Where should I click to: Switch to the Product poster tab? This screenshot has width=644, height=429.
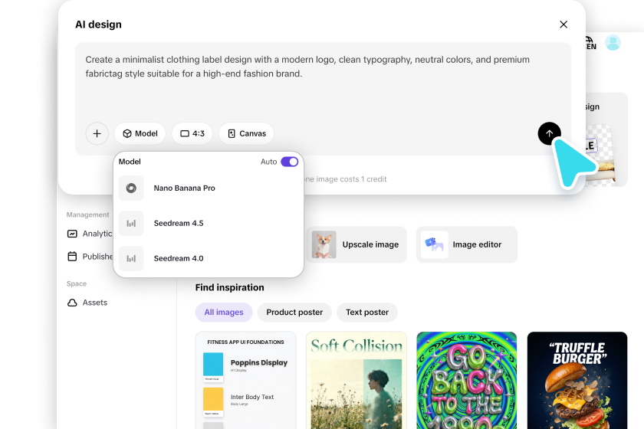coord(294,312)
